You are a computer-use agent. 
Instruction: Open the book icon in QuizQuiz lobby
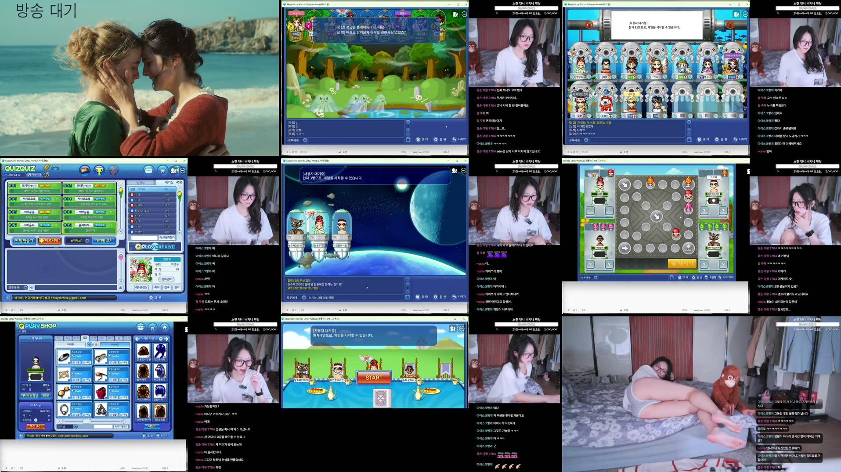click(x=85, y=170)
